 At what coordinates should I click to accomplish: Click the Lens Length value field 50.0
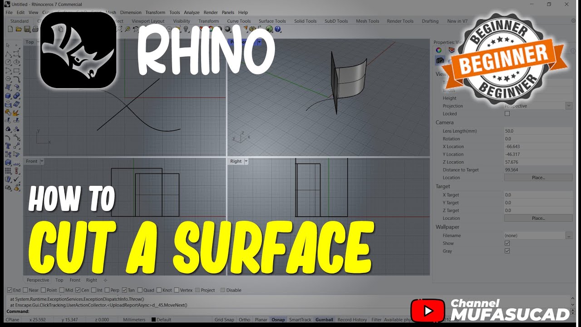point(538,131)
